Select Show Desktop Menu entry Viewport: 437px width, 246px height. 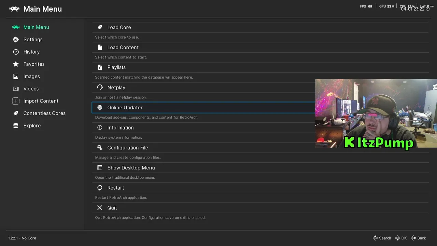(x=260, y=168)
